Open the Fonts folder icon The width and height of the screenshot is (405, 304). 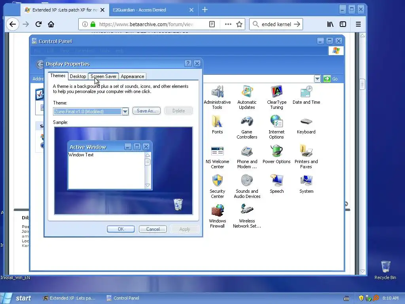click(217, 125)
